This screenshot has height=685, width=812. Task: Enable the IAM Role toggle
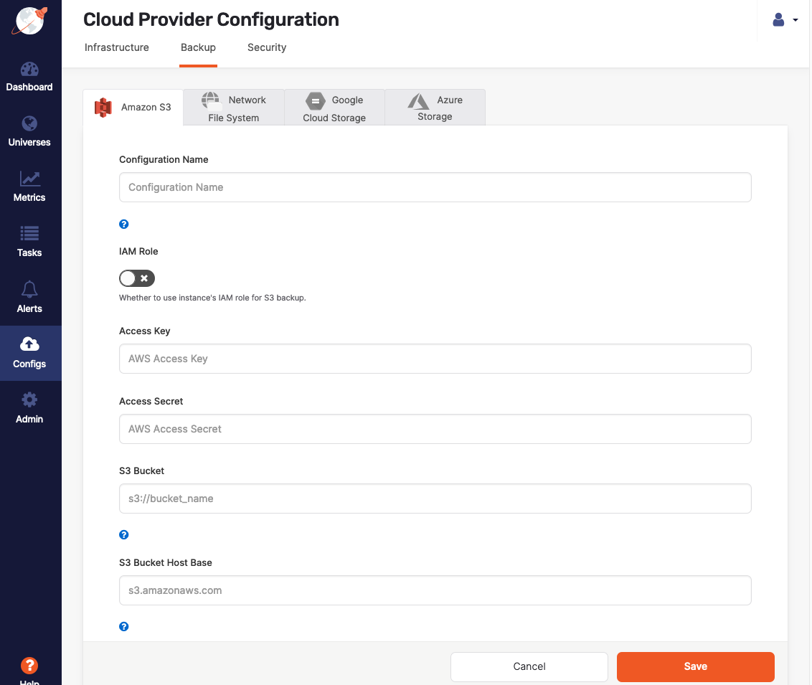(x=136, y=278)
